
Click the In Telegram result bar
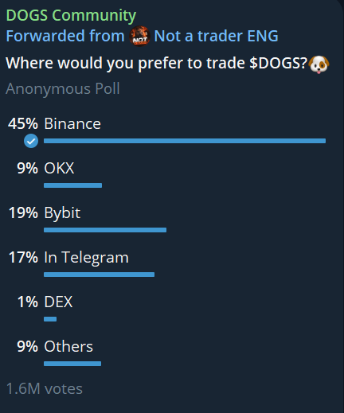pyautogui.click(x=99, y=275)
